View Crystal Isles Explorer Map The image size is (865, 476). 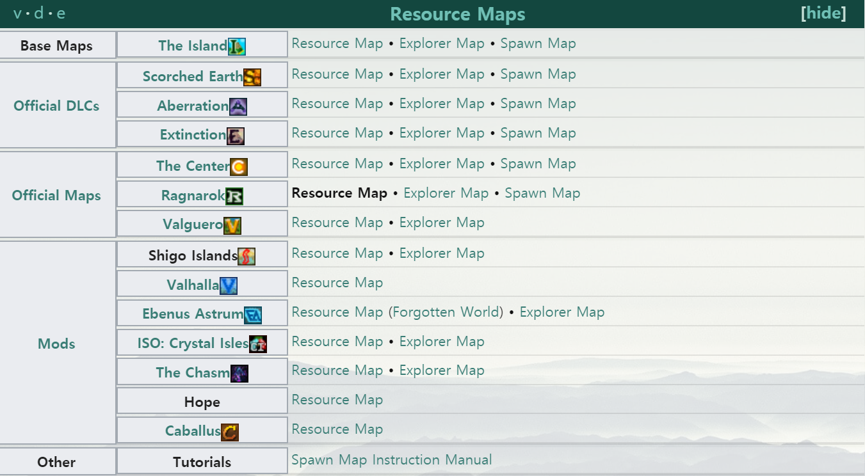[442, 342]
